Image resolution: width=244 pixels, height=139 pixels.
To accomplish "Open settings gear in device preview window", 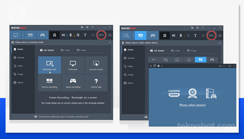I will click(x=158, y=66).
